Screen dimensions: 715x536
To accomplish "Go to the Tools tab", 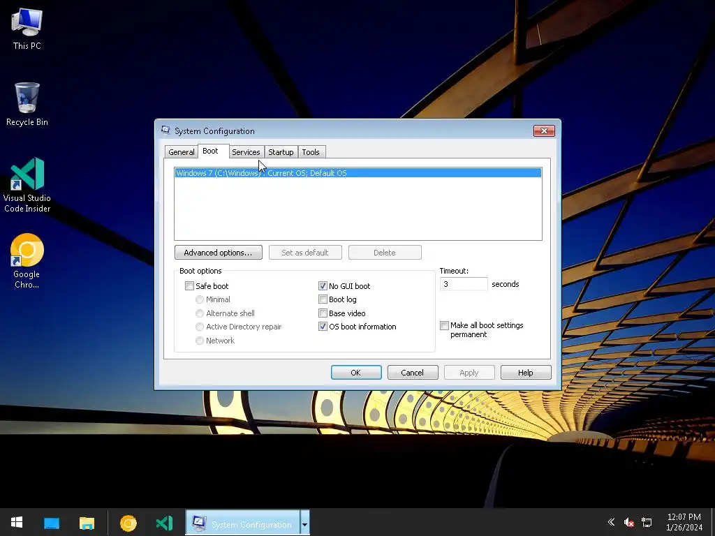I will tap(311, 152).
